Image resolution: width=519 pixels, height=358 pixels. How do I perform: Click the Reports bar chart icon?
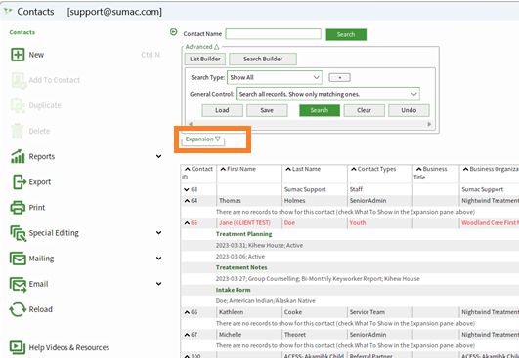pos(18,156)
